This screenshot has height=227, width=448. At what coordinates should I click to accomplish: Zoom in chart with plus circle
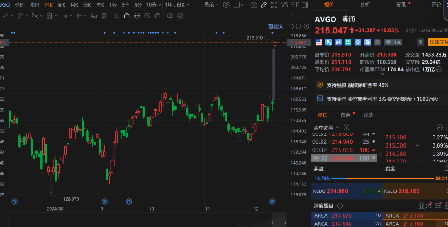tap(306, 26)
